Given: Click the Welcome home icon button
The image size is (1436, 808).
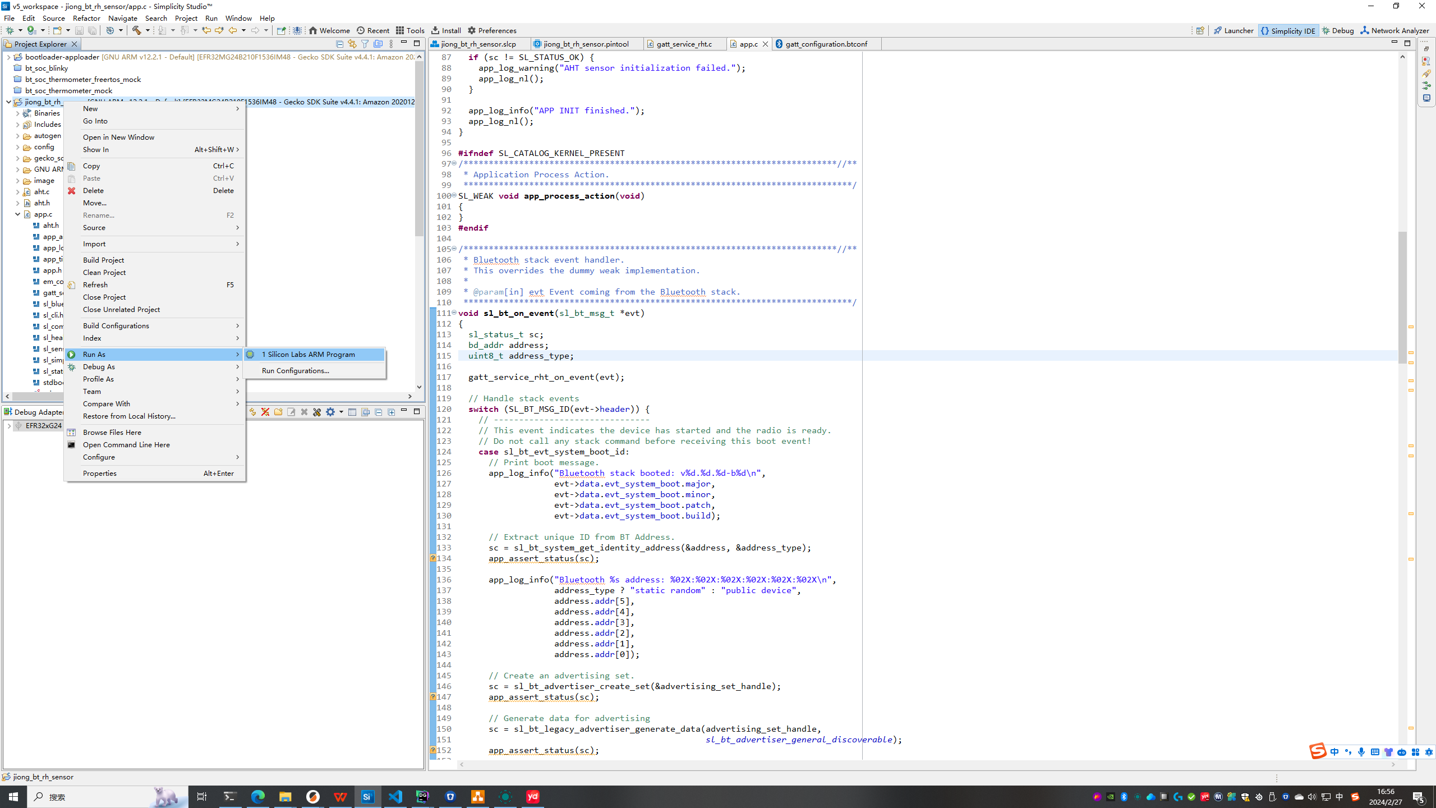Looking at the screenshot, I should click(x=329, y=30).
